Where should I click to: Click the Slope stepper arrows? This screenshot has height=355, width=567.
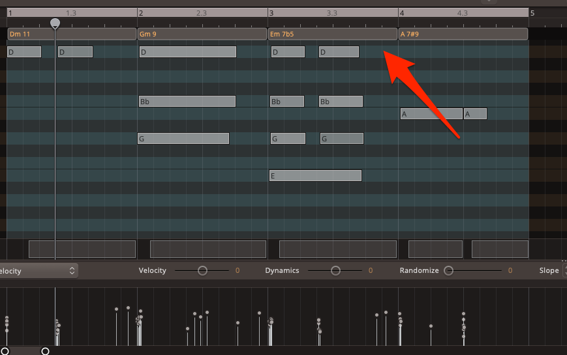click(564, 270)
